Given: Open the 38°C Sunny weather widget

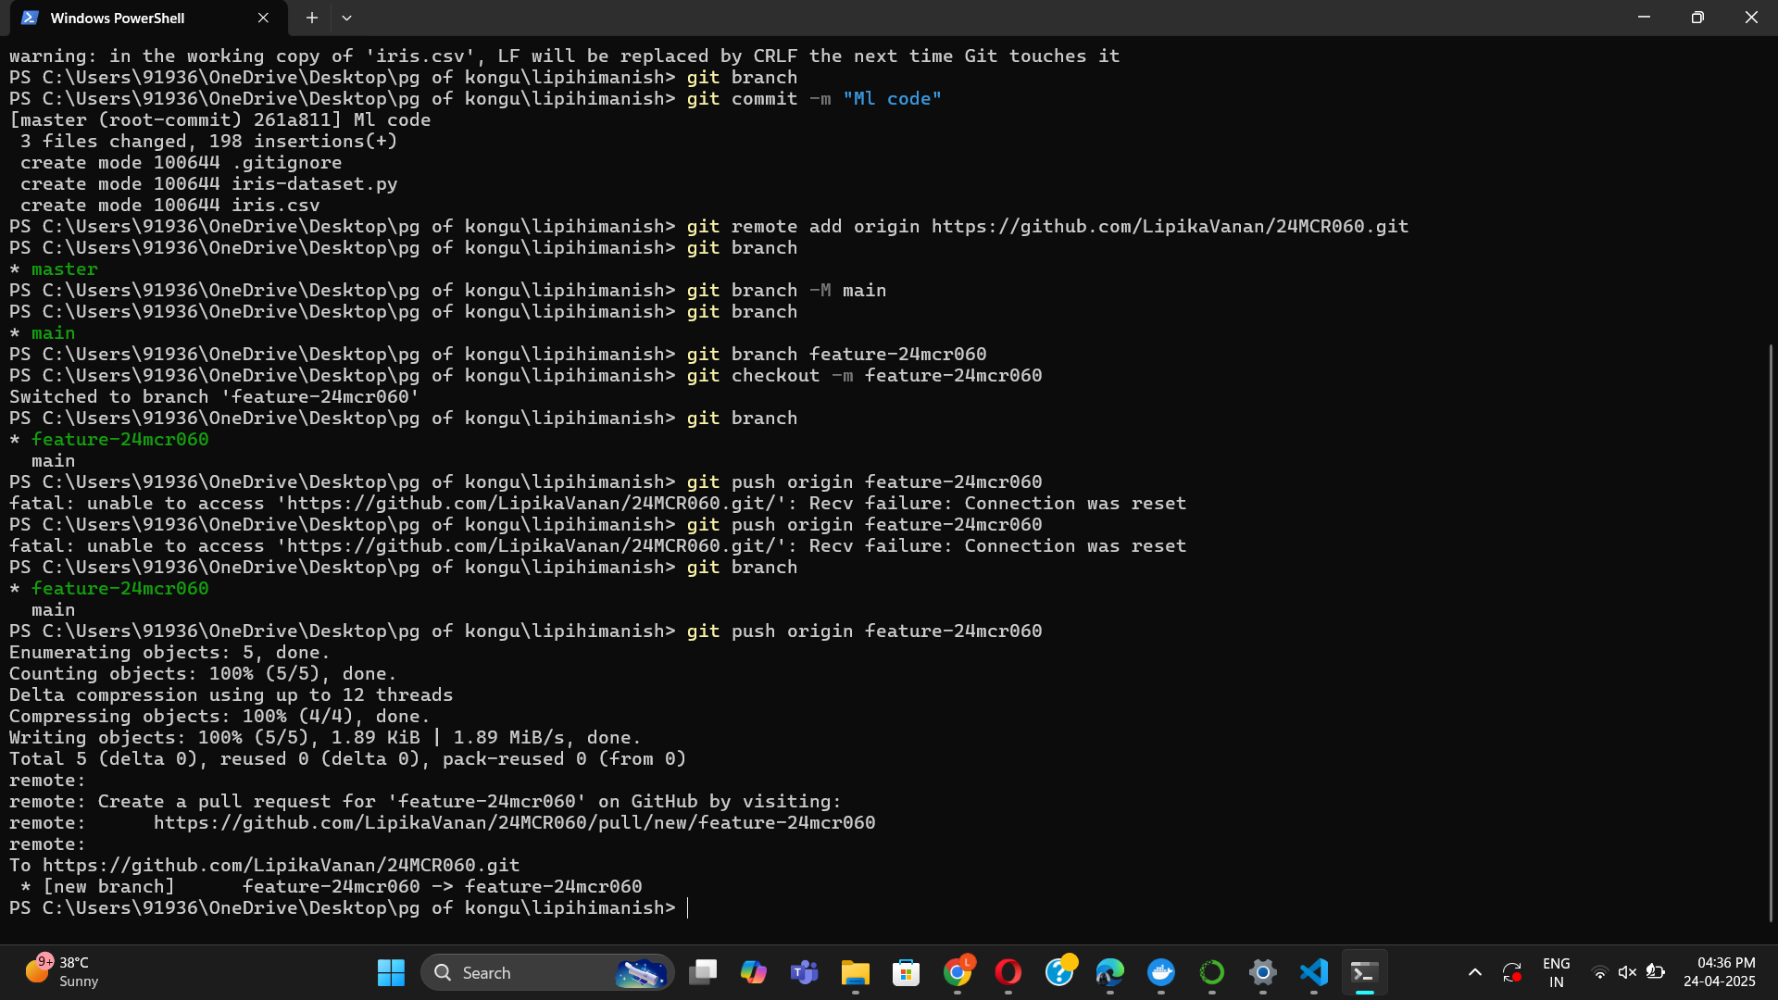Looking at the screenshot, I should [63, 972].
